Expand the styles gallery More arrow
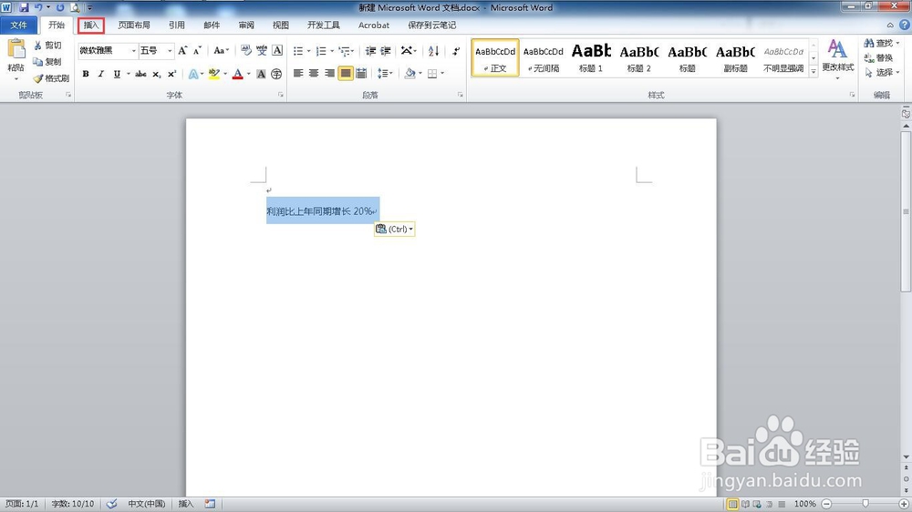912x512 pixels. point(814,71)
